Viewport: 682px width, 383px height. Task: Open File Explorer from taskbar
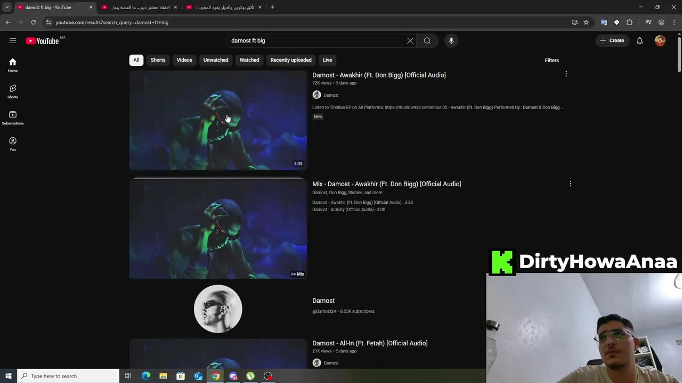[x=163, y=376]
